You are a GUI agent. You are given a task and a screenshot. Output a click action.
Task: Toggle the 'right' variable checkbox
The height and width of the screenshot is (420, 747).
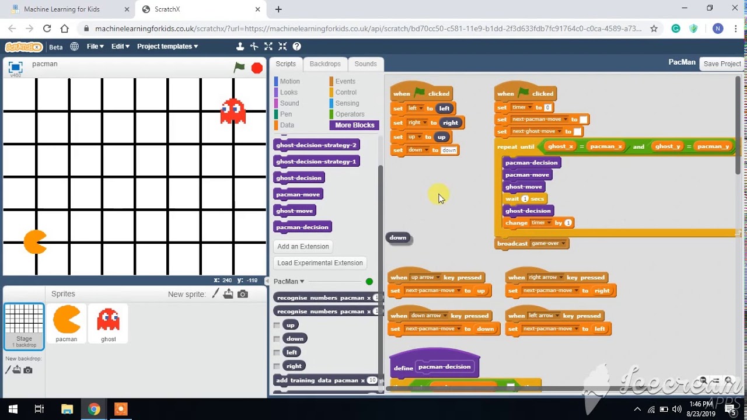point(277,366)
